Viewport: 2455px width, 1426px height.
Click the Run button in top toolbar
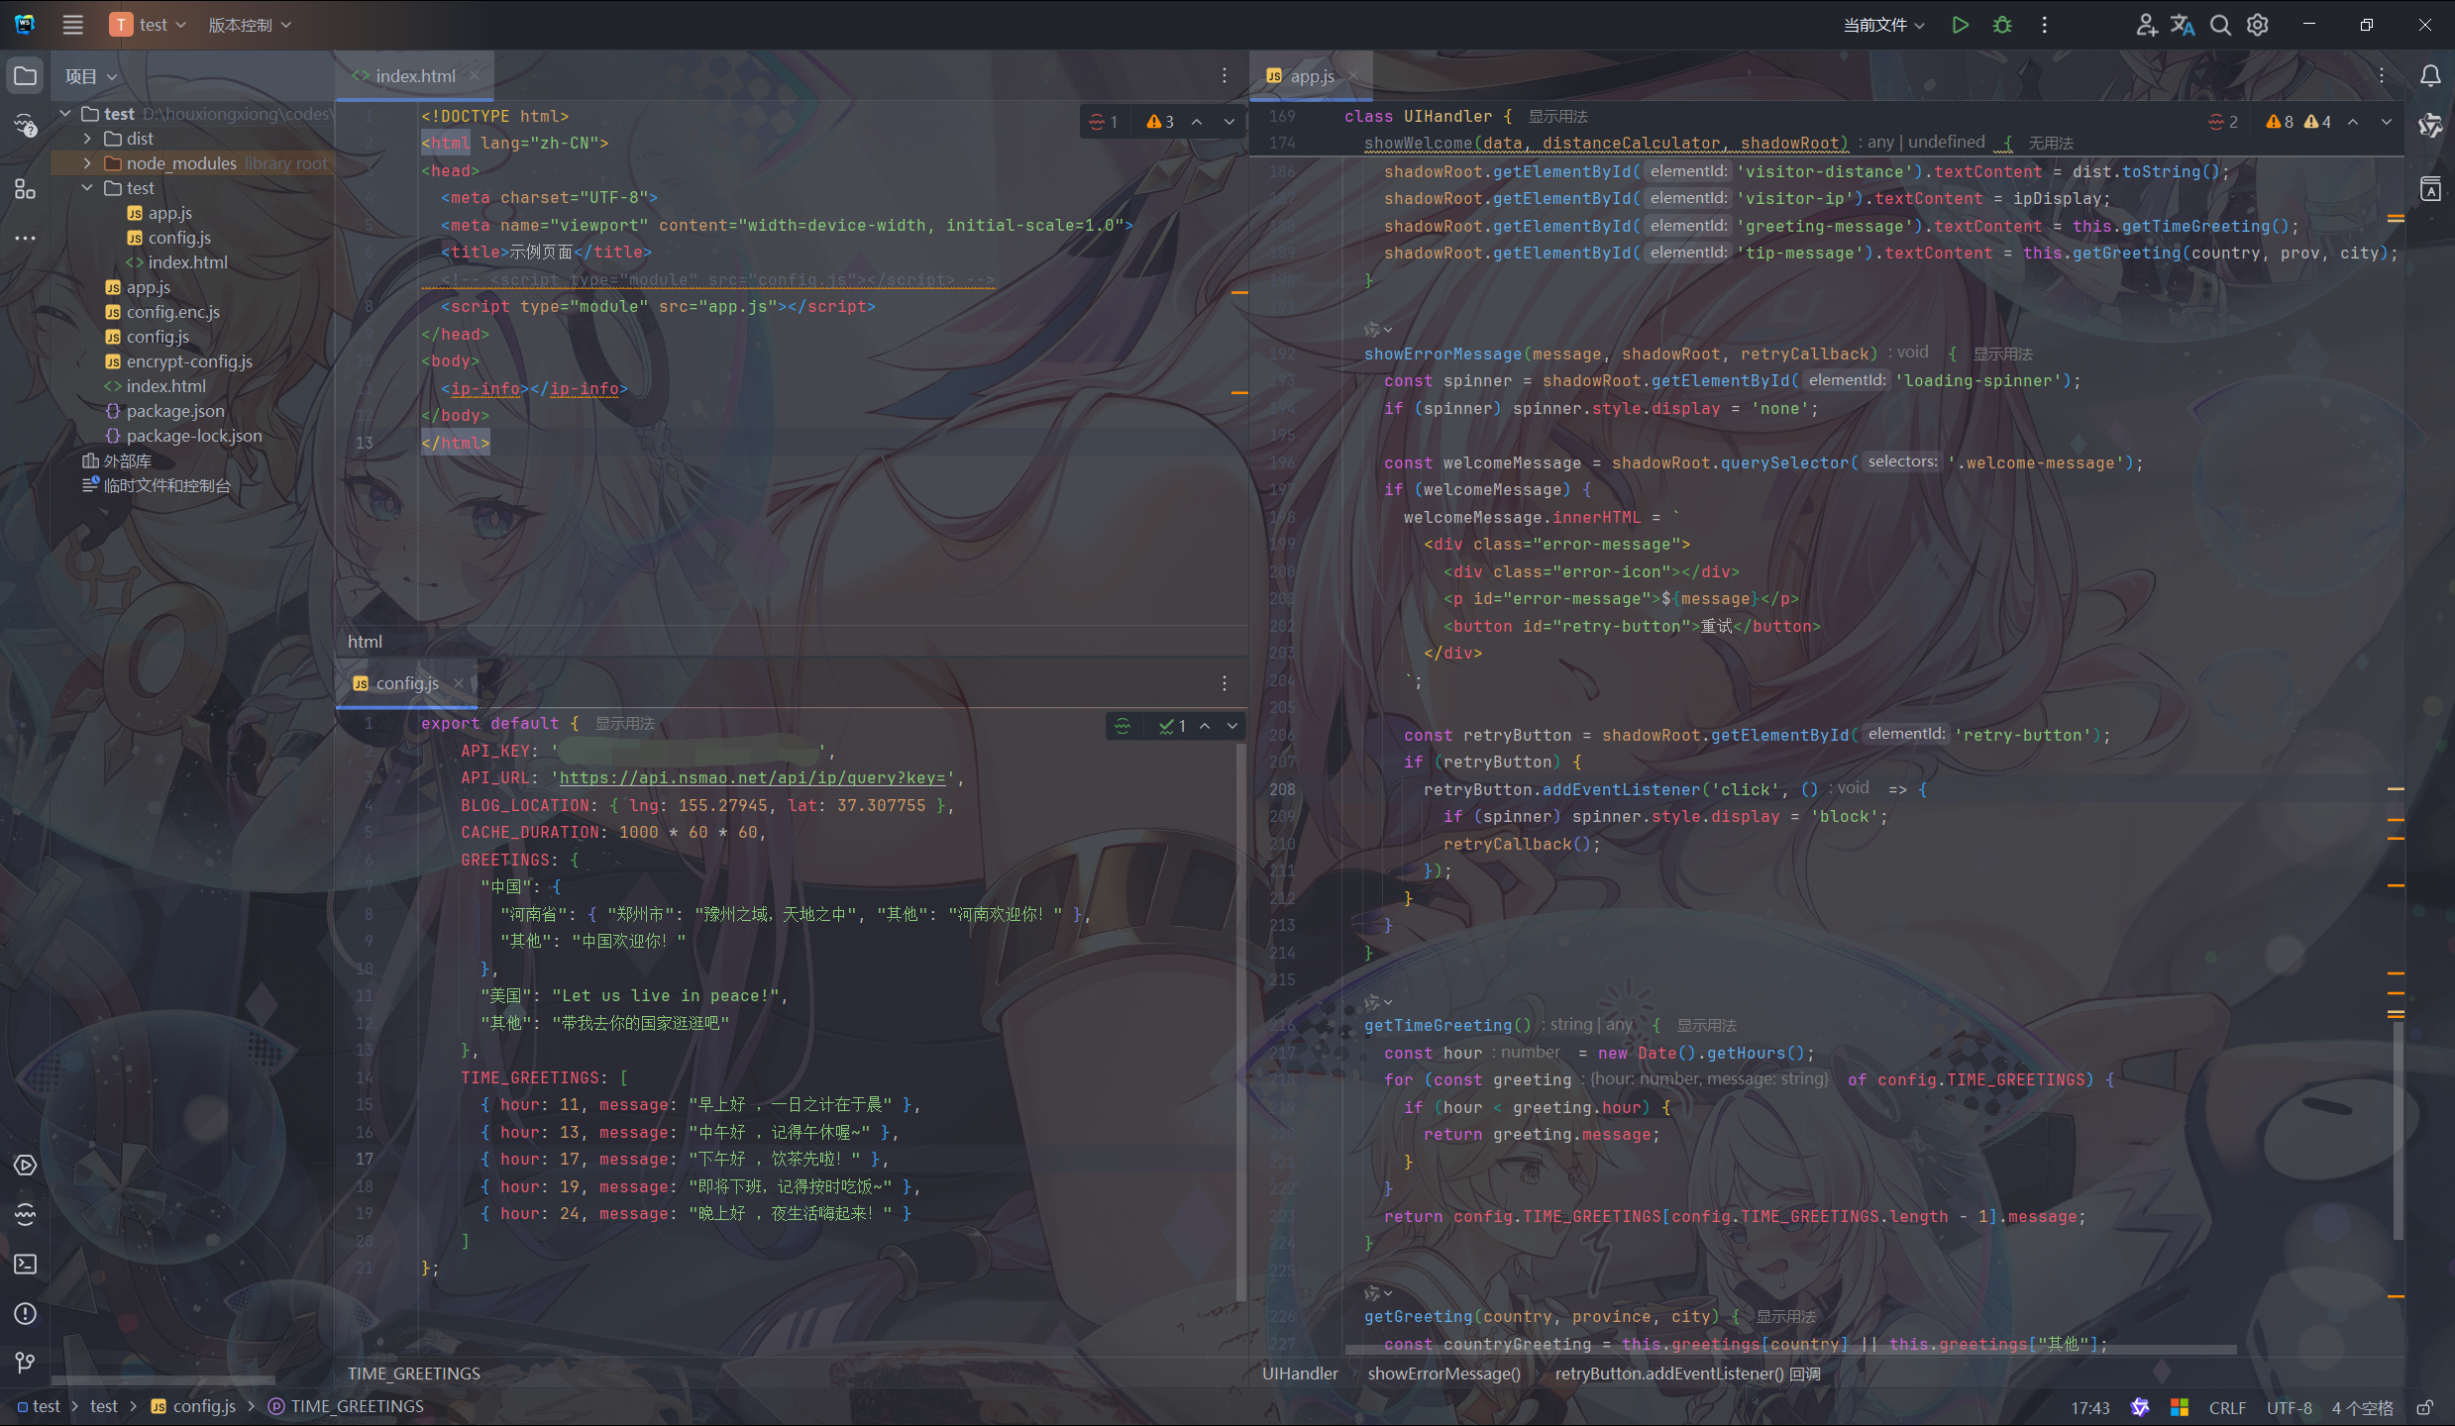pyautogui.click(x=1960, y=25)
